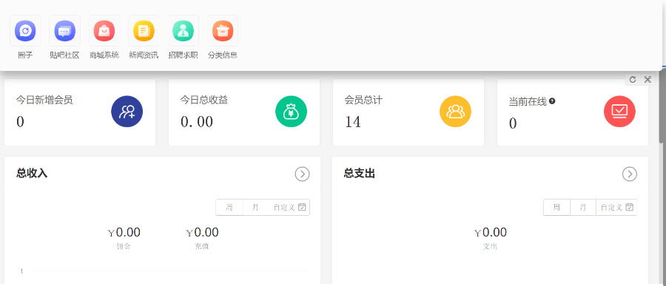This screenshot has height=286, width=666.
Task: Toggle fullscreen with the expand icon
Action: pos(647,79)
